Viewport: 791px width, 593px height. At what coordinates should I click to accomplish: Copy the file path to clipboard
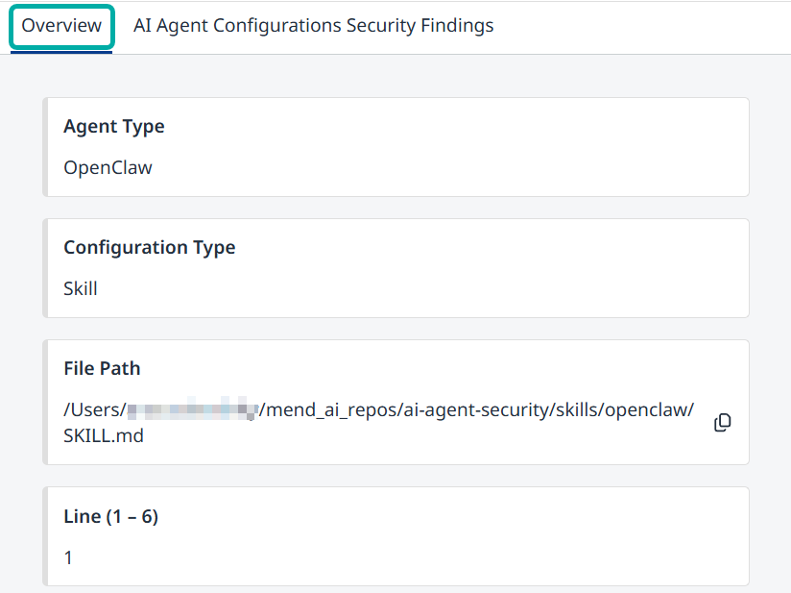[x=723, y=423]
